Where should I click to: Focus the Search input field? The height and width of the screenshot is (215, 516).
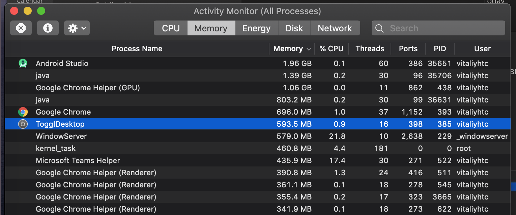pyautogui.click(x=438, y=28)
